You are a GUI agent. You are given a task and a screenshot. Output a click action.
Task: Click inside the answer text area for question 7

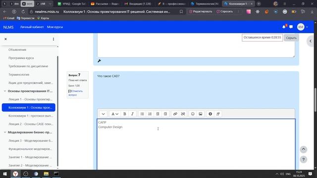(x=196, y=144)
